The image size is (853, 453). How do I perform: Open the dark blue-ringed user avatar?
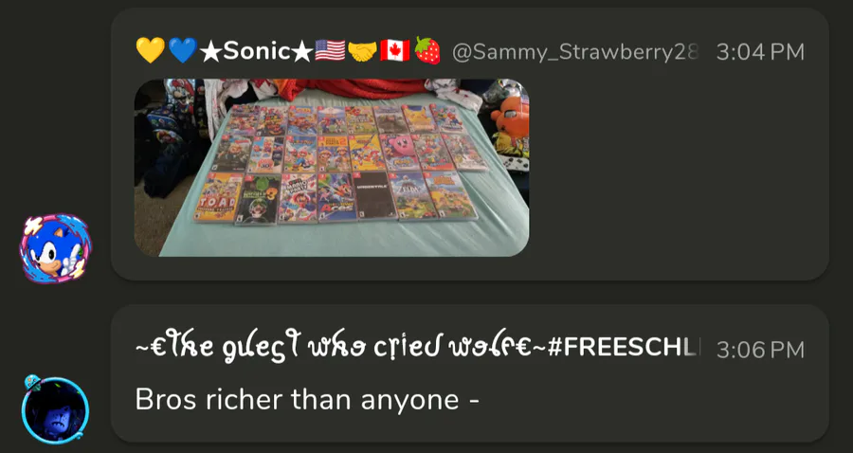[55, 410]
